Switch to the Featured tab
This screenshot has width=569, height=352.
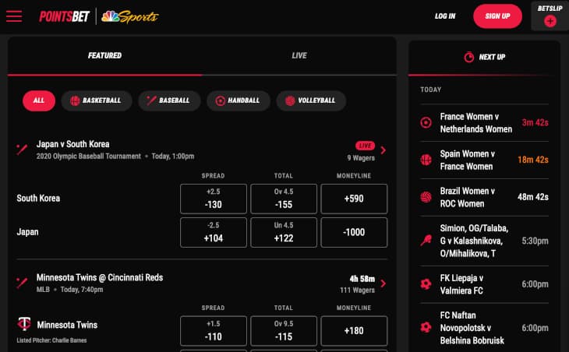(105, 56)
